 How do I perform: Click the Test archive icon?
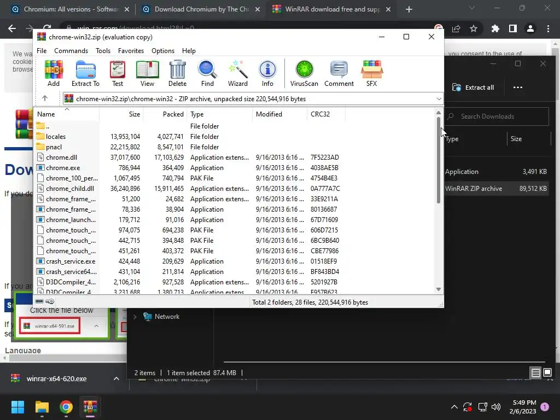pos(118,73)
